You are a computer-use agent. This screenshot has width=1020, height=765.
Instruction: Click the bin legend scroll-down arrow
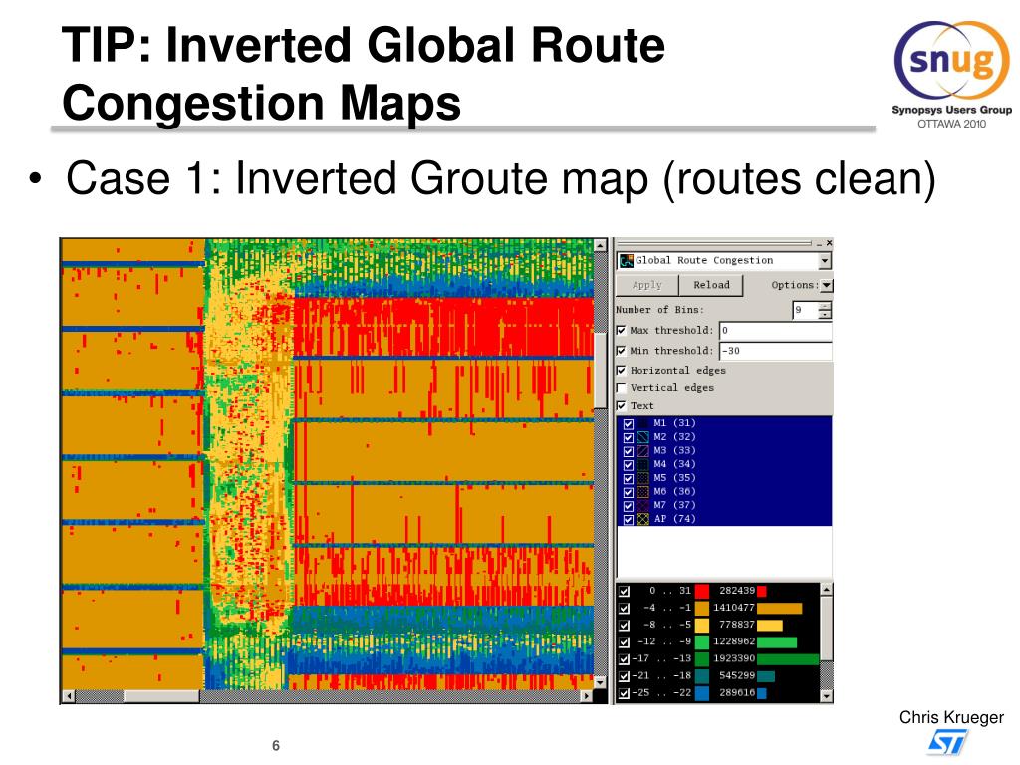pos(826,696)
